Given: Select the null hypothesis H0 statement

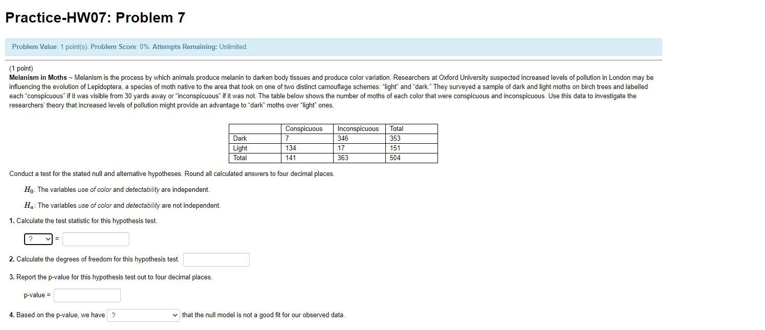Looking at the screenshot, I should [x=117, y=189].
